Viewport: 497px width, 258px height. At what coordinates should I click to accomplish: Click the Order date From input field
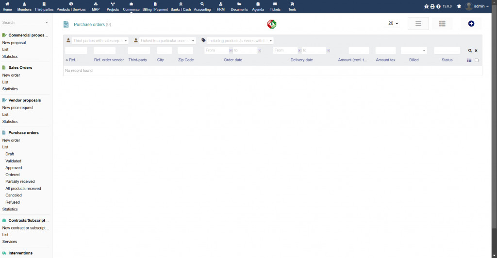(216, 50)
